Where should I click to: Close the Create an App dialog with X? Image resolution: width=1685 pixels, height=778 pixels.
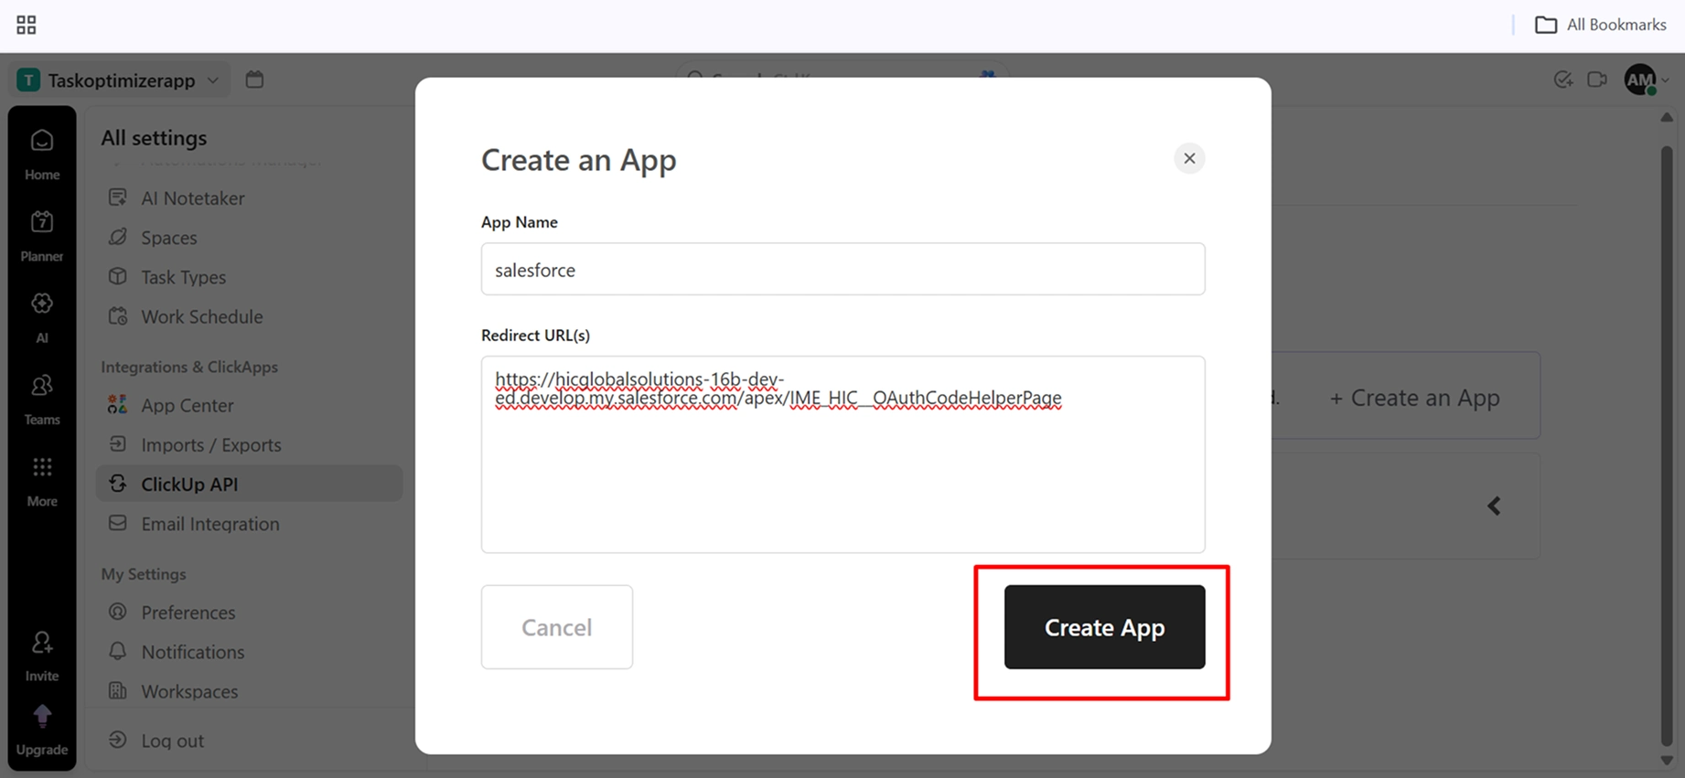click(x=1189, y=158)
